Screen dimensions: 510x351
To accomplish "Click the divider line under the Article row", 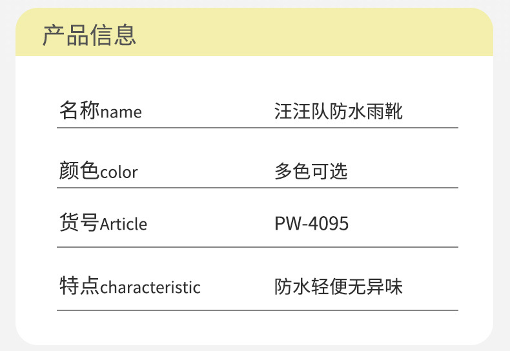I will (257, 247).
